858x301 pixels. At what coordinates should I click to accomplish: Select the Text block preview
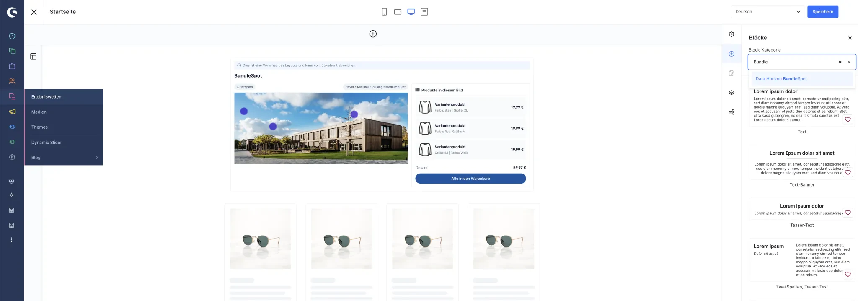point(801,106)
